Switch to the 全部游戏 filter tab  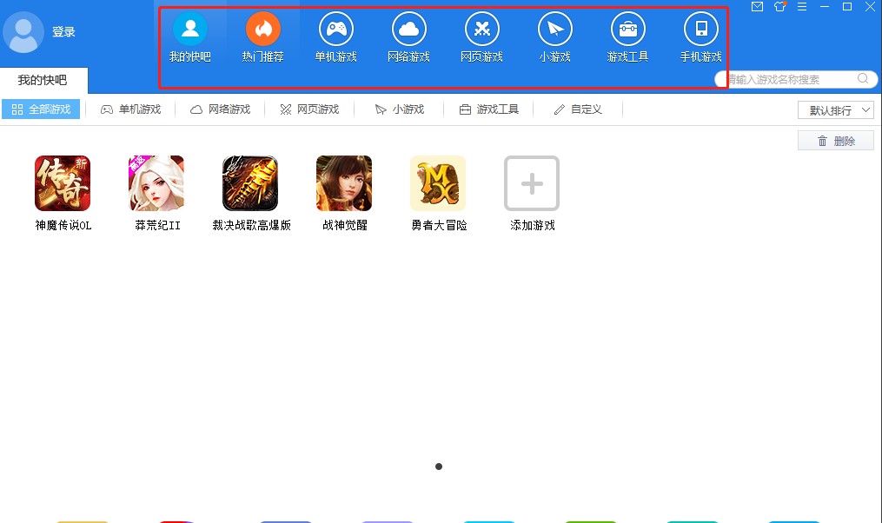point(41,109)
